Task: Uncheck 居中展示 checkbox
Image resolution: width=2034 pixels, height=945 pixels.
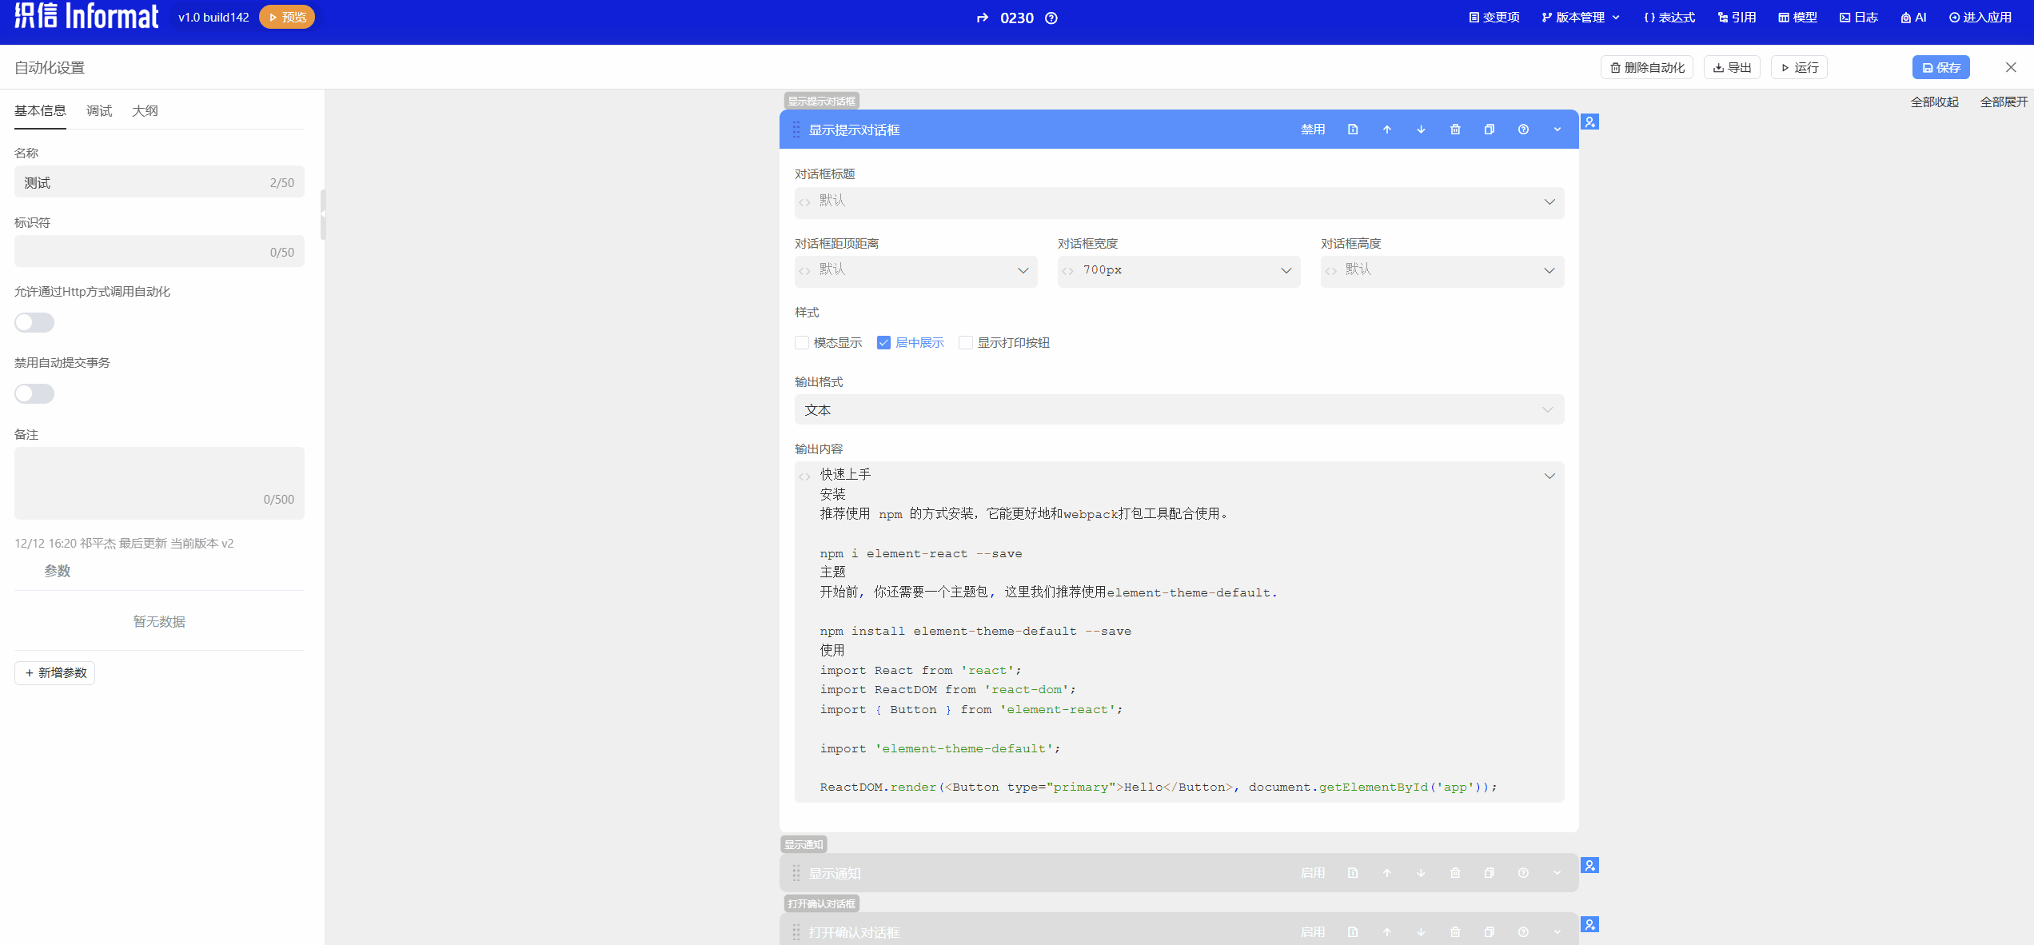Action: pos(883,343)
